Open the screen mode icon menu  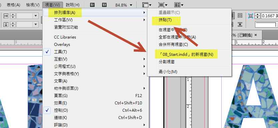coord(163,5)
